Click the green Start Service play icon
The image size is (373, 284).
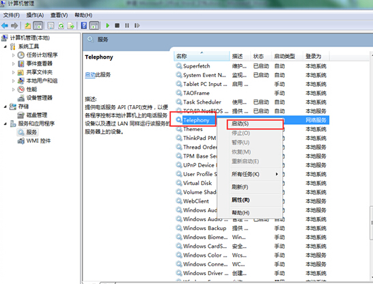pyautogui.click(x=107, y=25)
